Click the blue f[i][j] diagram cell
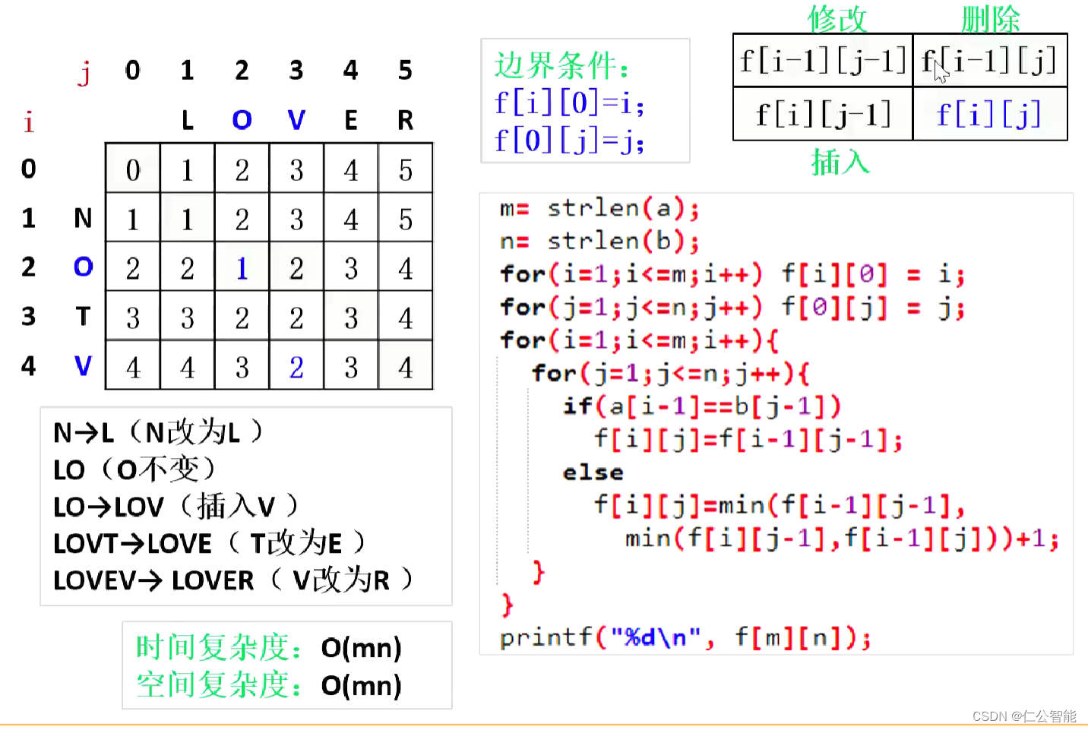This screenshot has width=1088, height=730. point(990,114)
